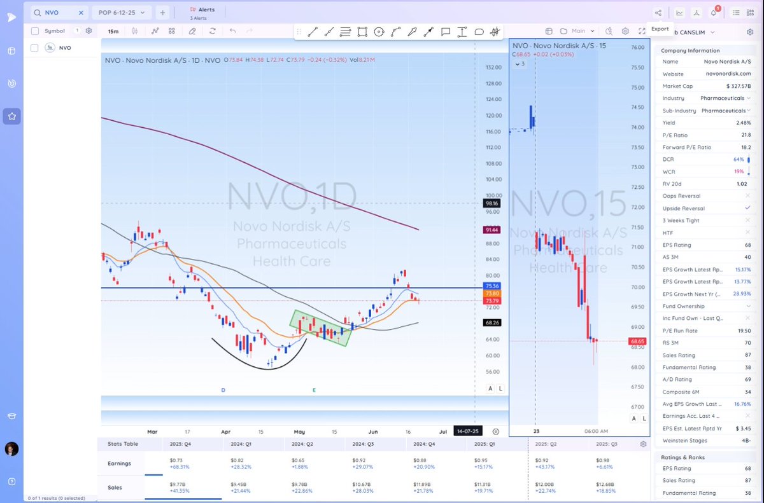764x503 pixels.
Task: Select the ray line drawing tool
Action: [x=329, y=31]
